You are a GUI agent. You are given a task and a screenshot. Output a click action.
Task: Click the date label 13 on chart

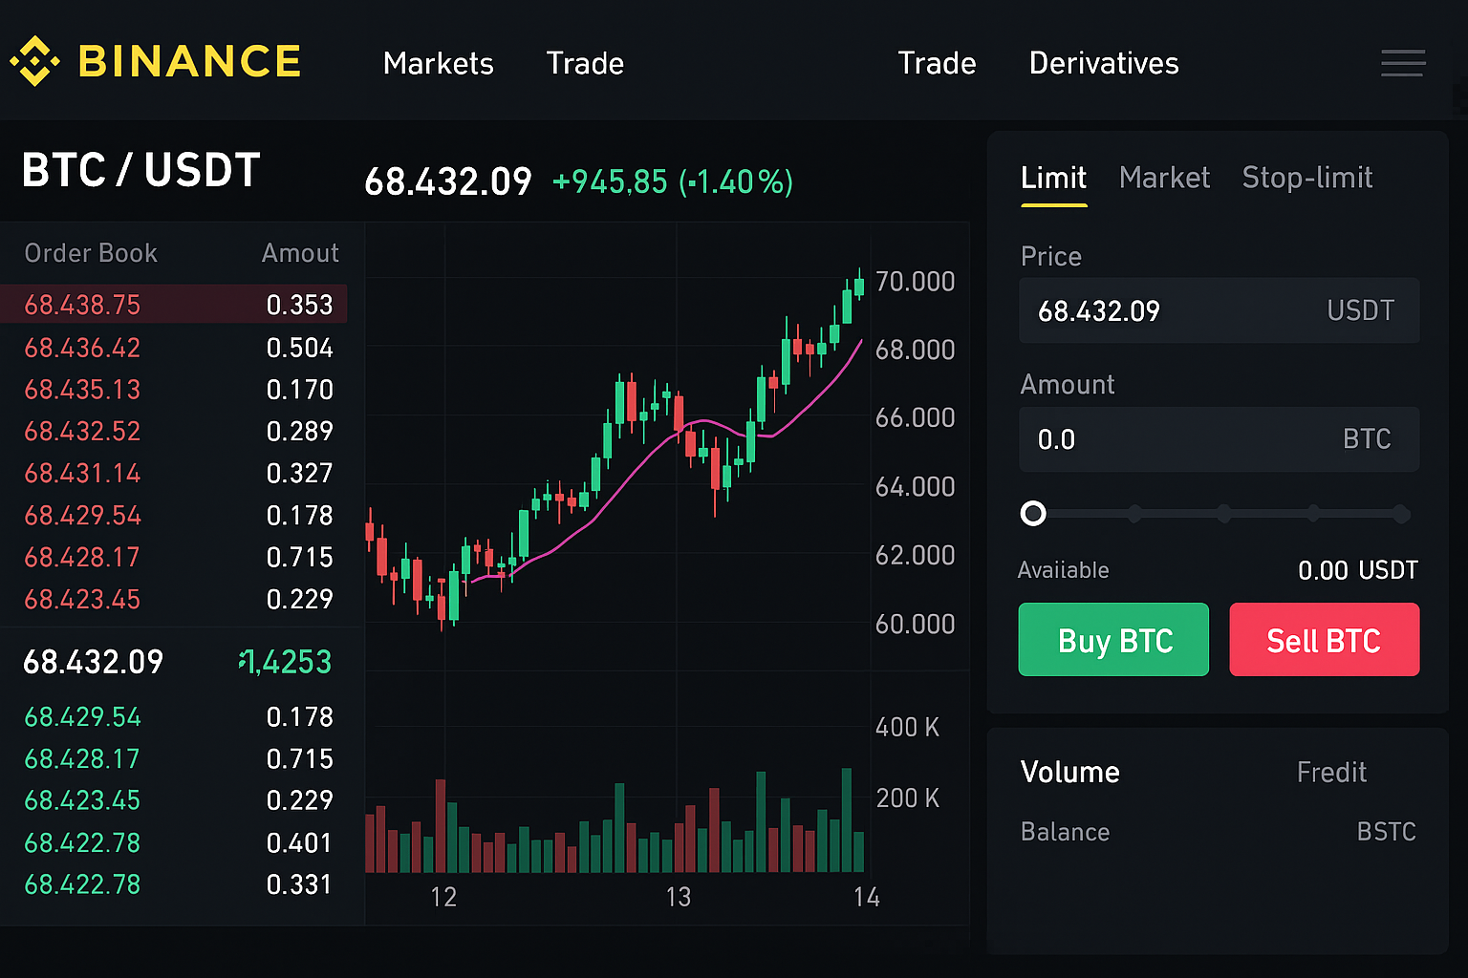[x=678, y=898]
